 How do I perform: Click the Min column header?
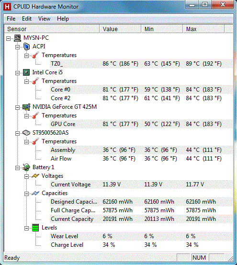162,29
